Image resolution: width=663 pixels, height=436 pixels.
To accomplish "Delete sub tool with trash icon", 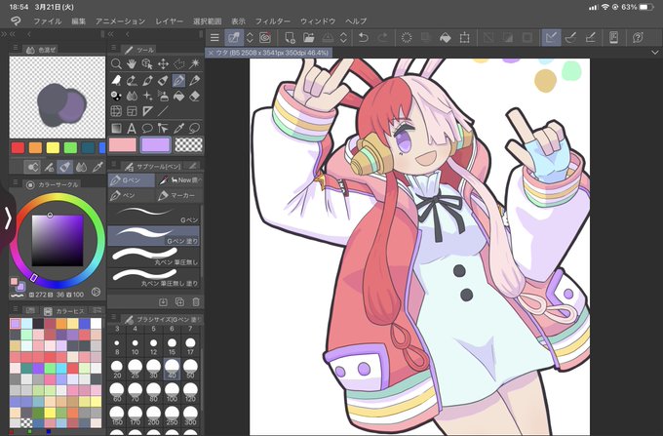I will tap(196, 301).
